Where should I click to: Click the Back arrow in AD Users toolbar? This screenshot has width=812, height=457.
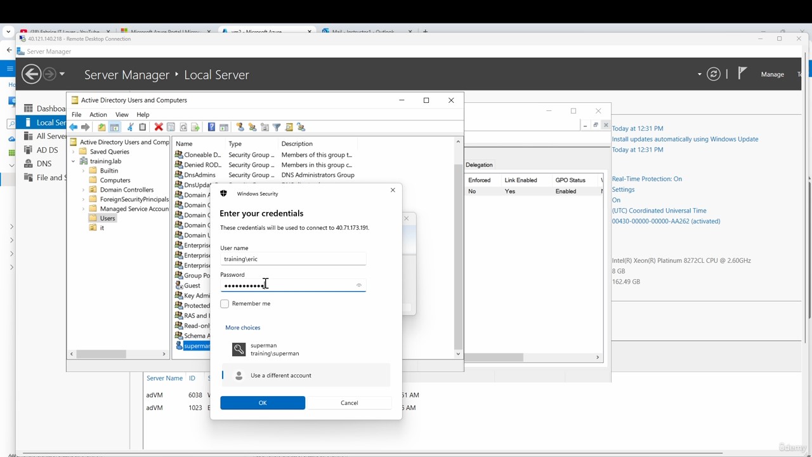click(x=74, y=128)
